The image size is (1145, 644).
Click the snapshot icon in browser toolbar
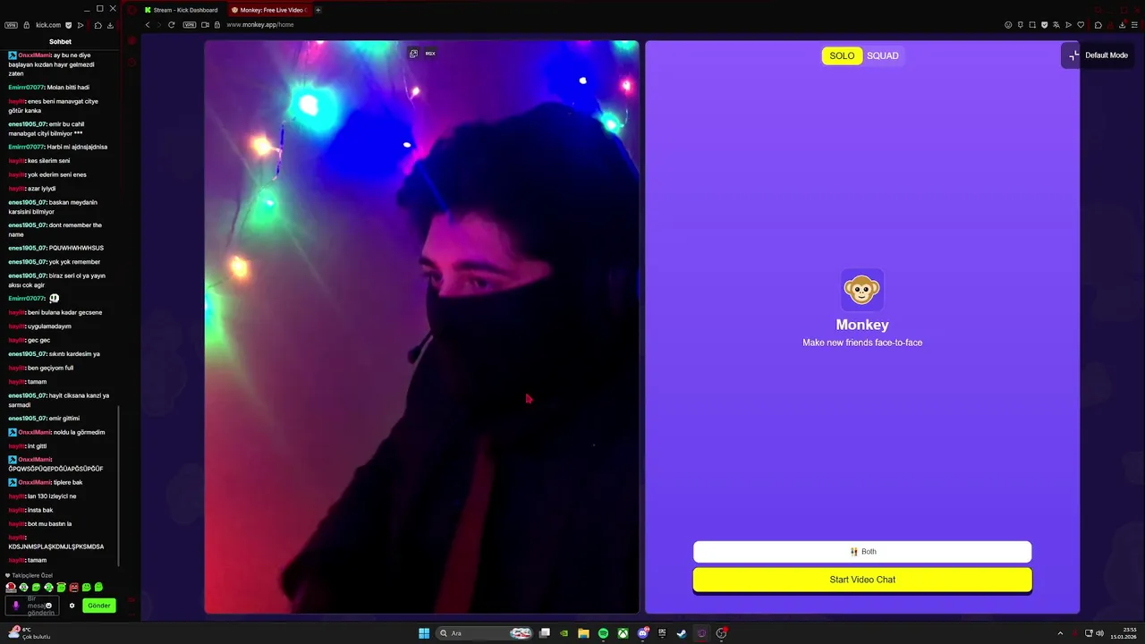tap(1032, 25)
